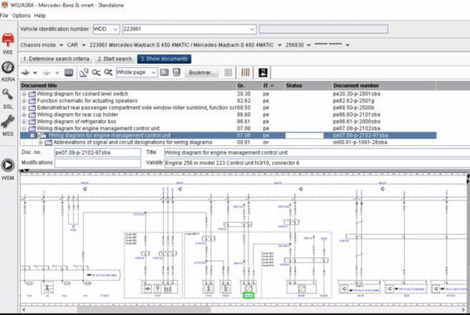The image size is (470, 315).
Task: Toggle the grid display icon in toolbar
Action: tap(228, 72)
